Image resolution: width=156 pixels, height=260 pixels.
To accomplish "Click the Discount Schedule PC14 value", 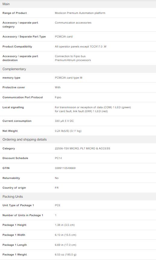I will (58, 158).
